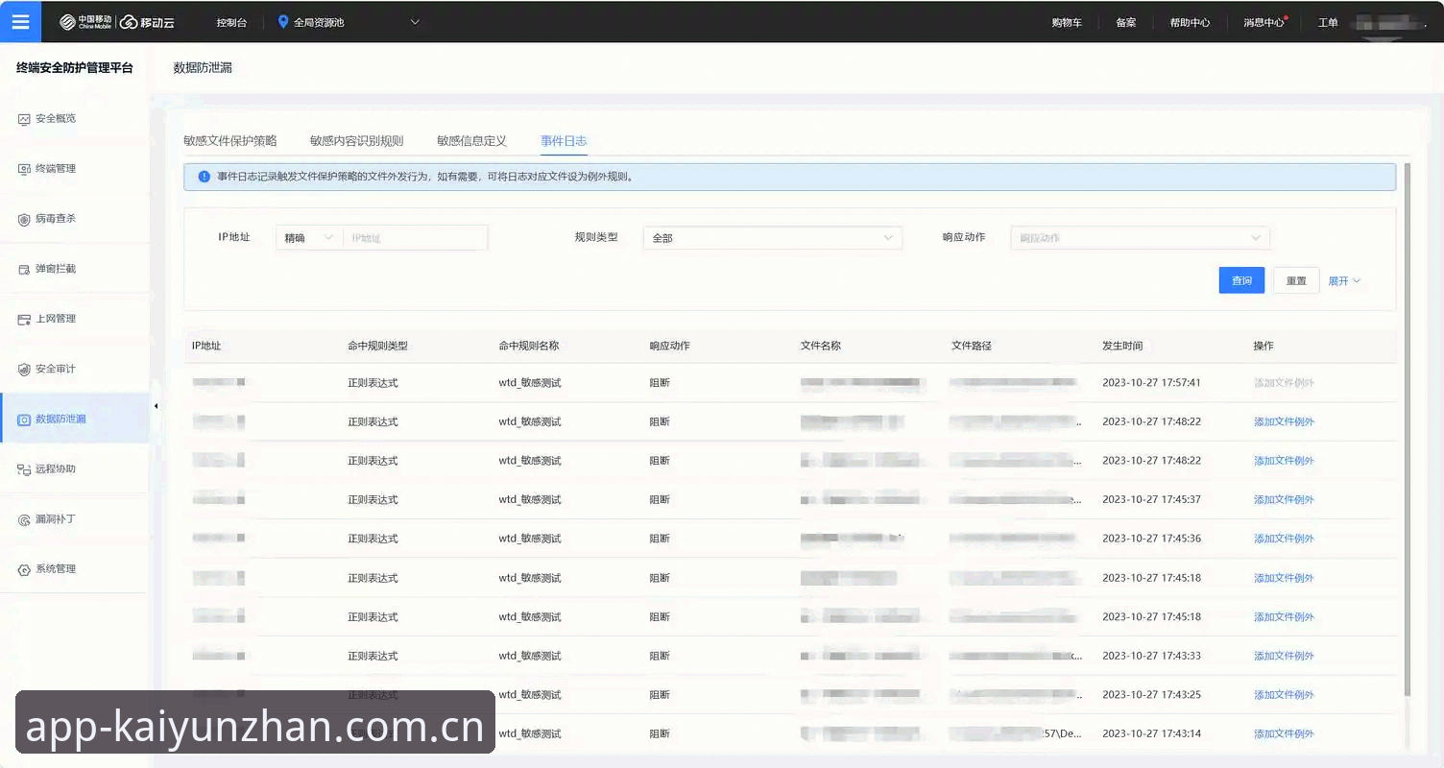The image size is (1444, 768).
Task: Add file exception for 17:45:36 row
Action: pos(1284,539)
